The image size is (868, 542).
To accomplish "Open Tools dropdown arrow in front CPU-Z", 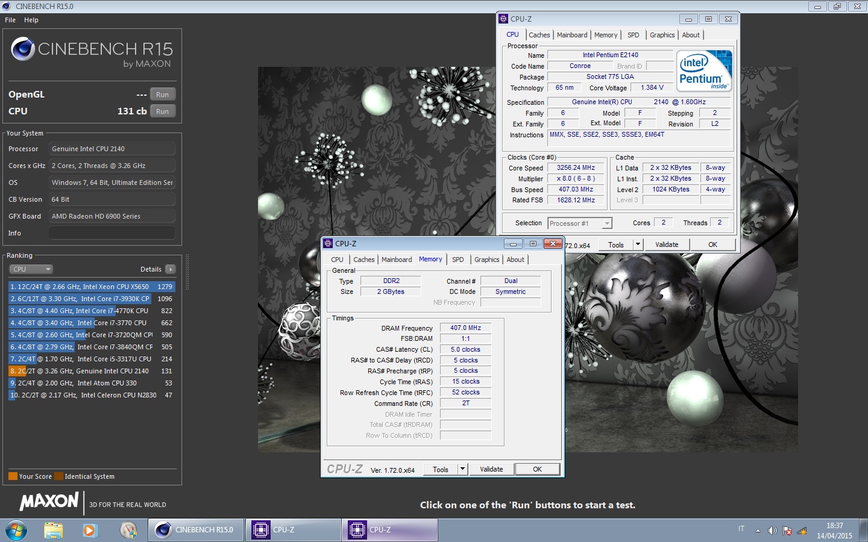I will [462, 470].
